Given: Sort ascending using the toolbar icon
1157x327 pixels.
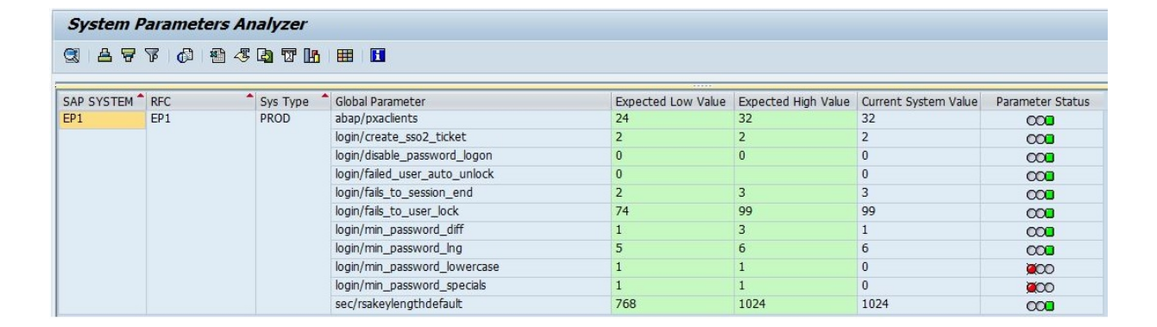Looking at the screenshot, I should [x=105, y=56].
